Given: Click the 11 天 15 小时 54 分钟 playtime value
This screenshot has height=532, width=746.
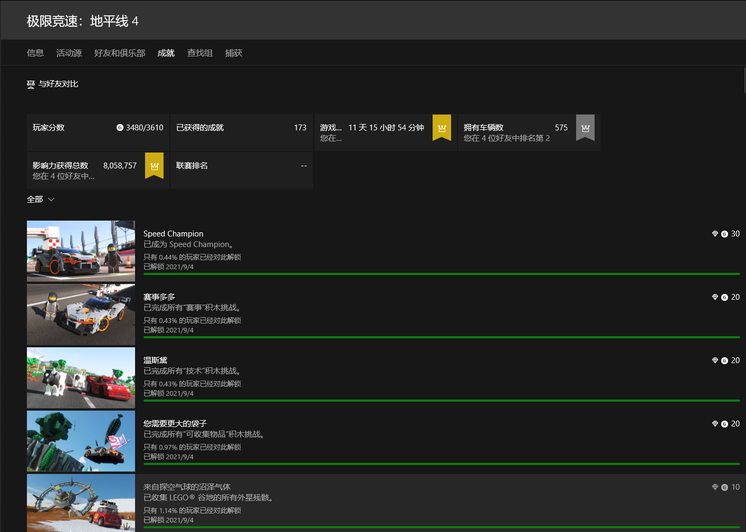Looking at the screenshot, I should [x=386, y=128].
